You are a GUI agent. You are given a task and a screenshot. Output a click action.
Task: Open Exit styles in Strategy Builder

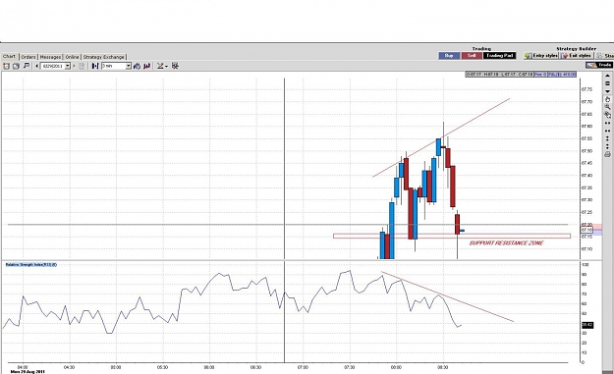point(578,56)
